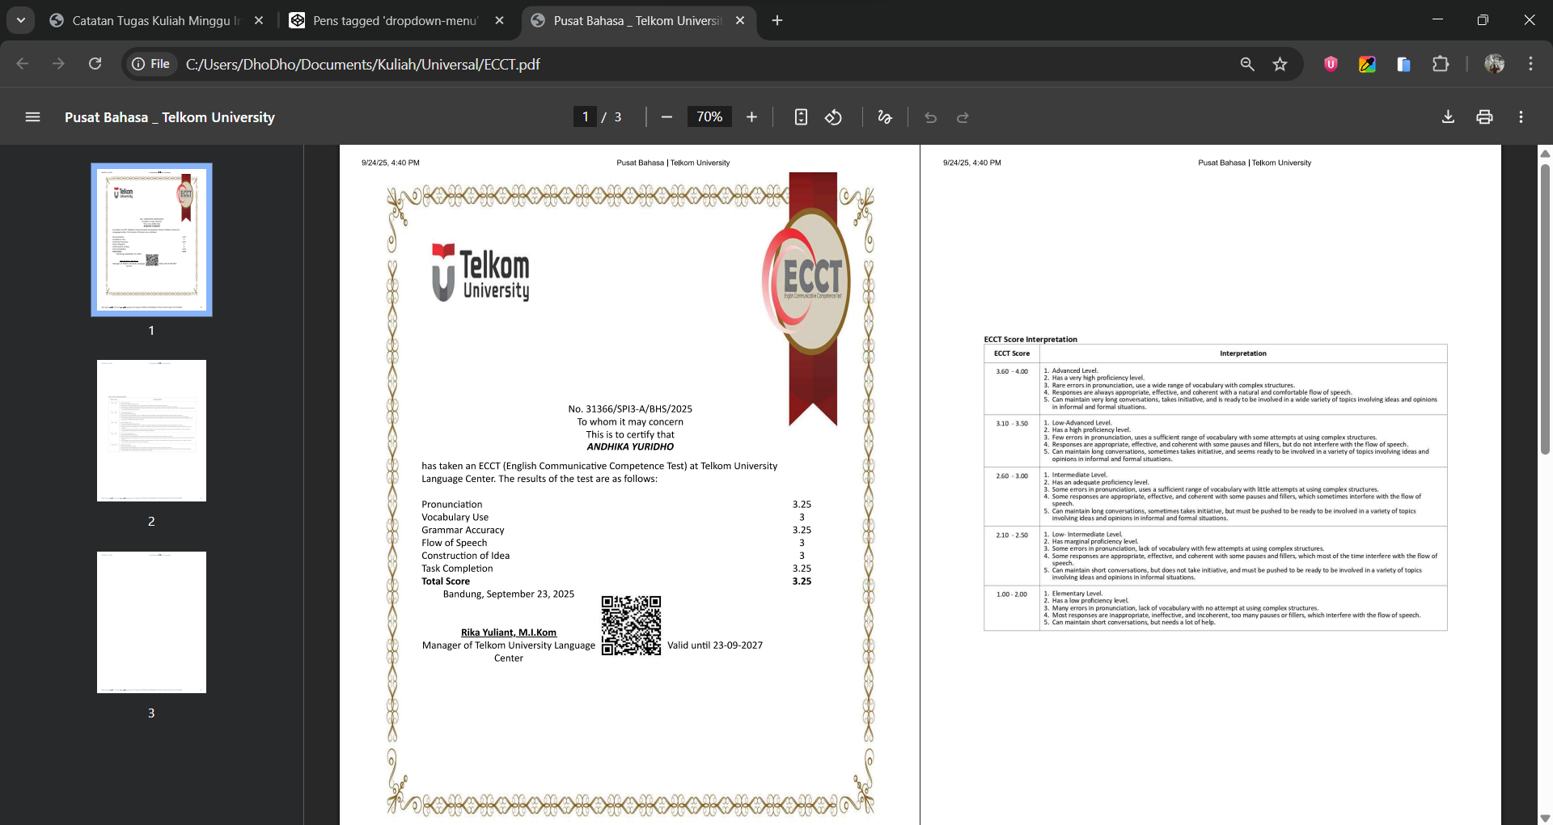Image resolution: width=1553 pixels, height=825 pixels.
Task: Select page 2 thumbnail
Action: 151,430
